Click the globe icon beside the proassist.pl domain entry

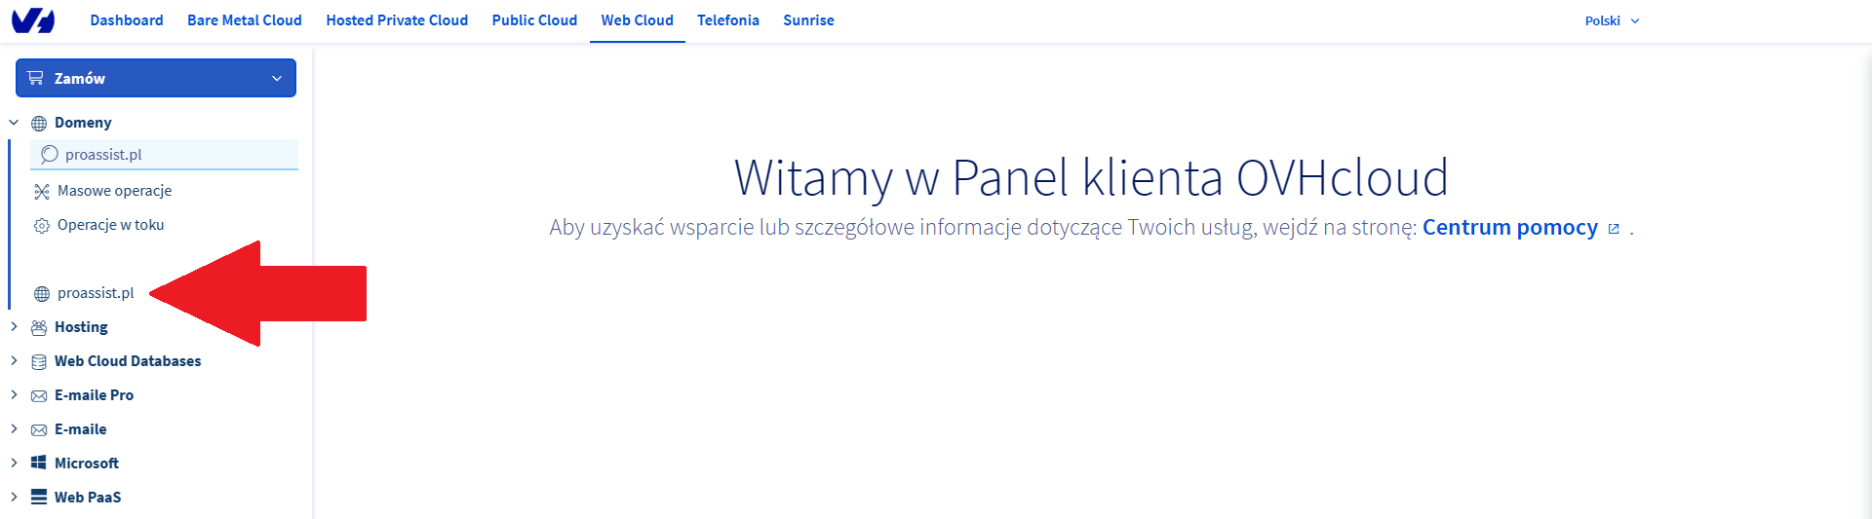point(42,293)
